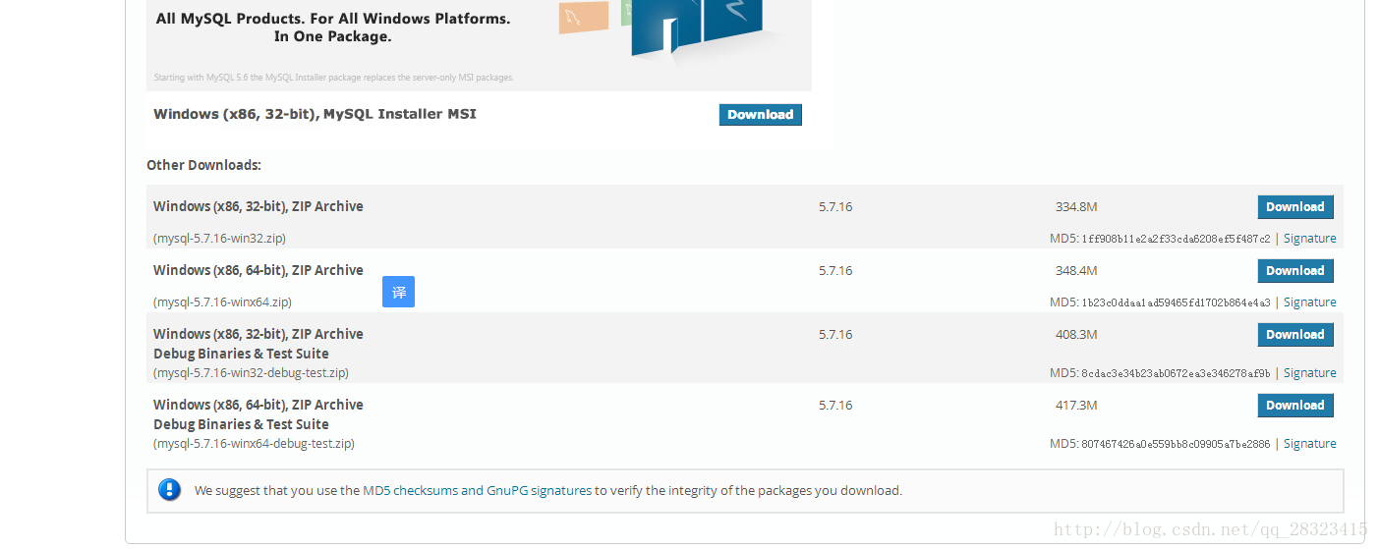Click size value 348.4M

1076,271
